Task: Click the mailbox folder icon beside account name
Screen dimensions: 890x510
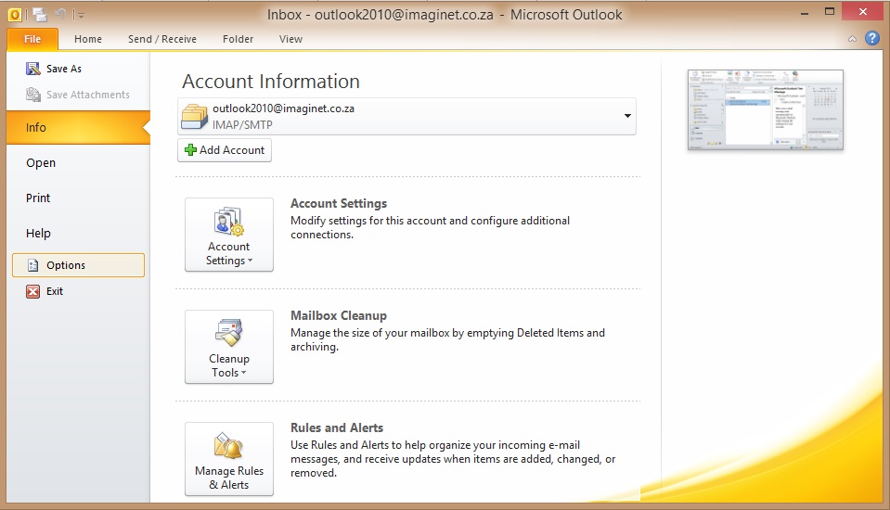Action: pyautogui.click(x=195, y=116)
